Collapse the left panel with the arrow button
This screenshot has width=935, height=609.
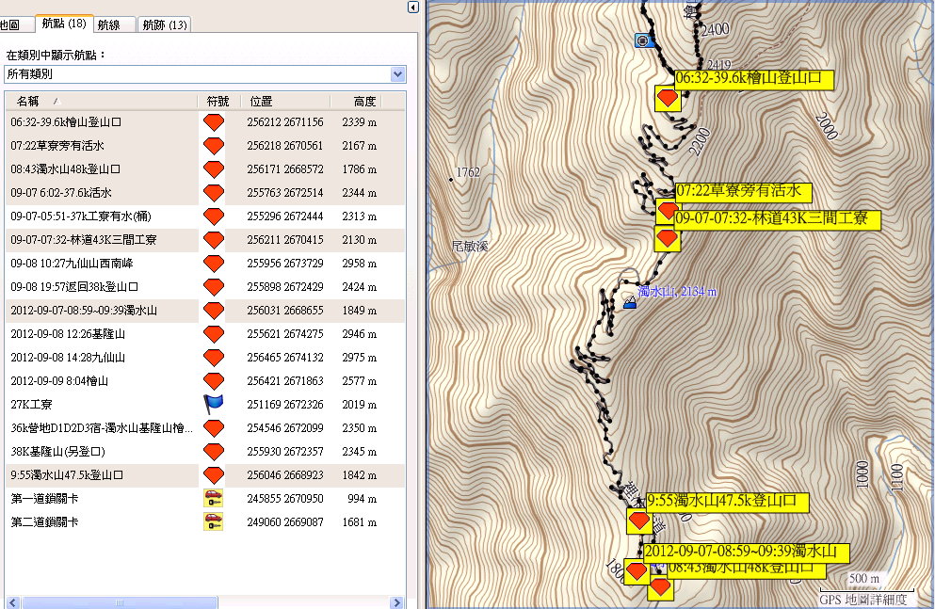412,8
